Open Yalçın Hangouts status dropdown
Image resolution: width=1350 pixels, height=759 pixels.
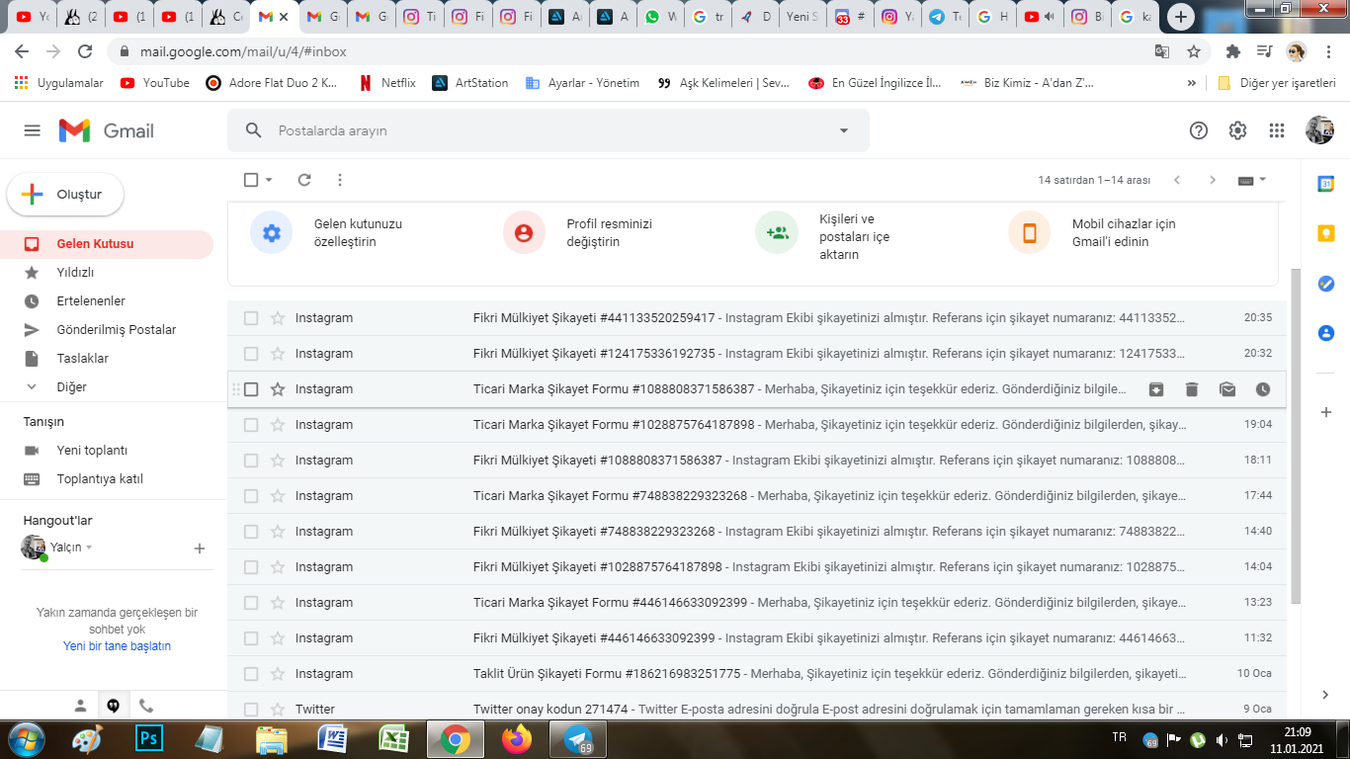(89, 548)
